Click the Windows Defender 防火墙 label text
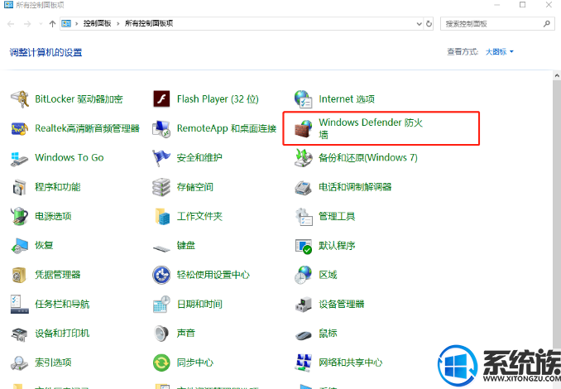The height and width of the screenshot is (389, 561). (x=371, y=128)
